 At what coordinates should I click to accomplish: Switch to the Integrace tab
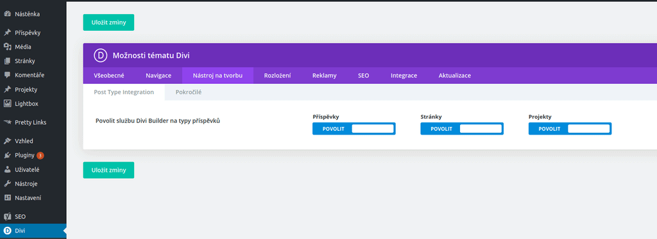point(404,76)
